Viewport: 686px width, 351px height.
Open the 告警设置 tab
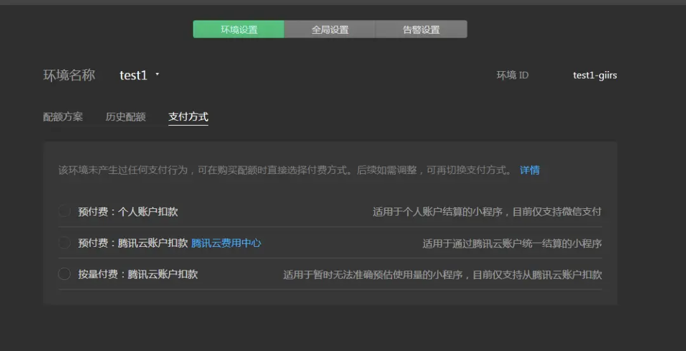tap(421, 29)
